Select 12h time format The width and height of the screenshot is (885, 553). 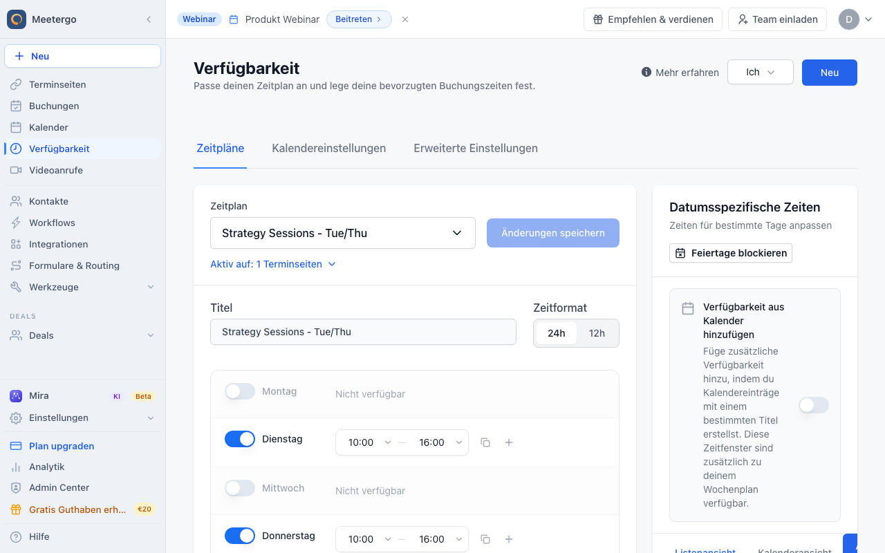click(x=597, y=333)
